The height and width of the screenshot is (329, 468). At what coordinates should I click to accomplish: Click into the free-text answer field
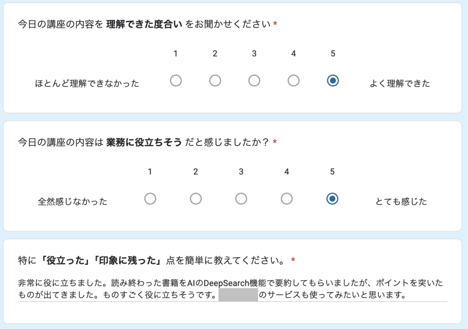pyautogui.click(x=232, y=289)
